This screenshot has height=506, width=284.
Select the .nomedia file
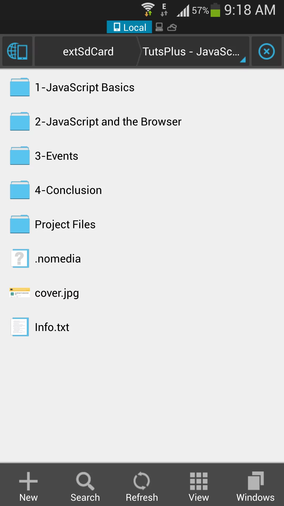pyautogui.click(x=58, y=259)
